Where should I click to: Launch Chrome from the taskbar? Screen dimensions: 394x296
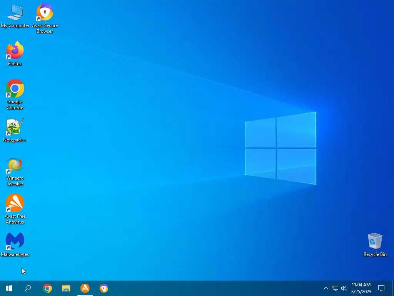47,288
